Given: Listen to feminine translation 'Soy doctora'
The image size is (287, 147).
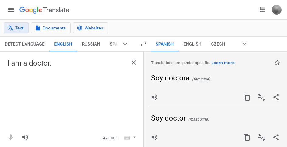Looking at the screenshot, I should 154,97.
